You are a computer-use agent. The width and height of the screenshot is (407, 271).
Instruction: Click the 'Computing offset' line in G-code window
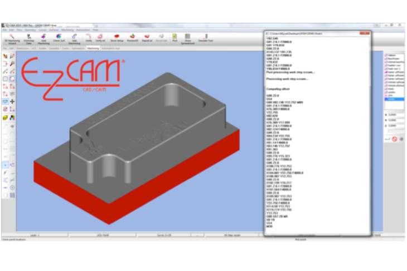[278, 89]
